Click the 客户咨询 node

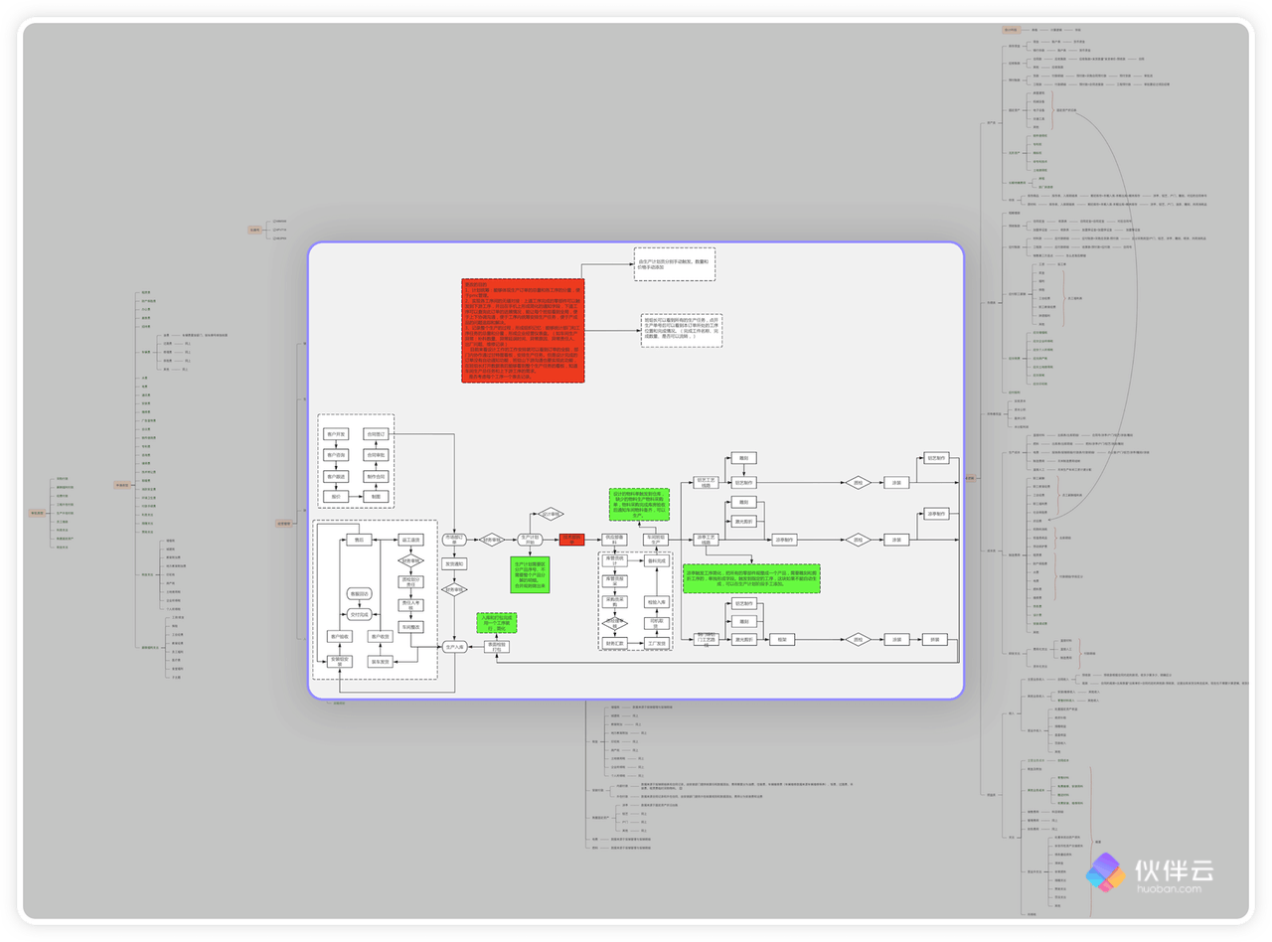click(x=336, y=455)
